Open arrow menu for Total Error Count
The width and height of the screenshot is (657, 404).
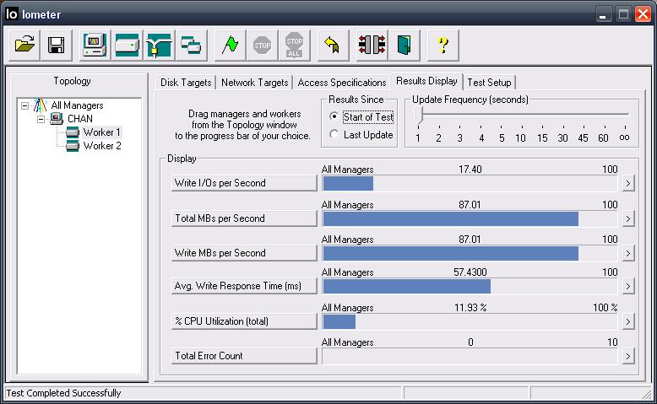(628, 356)
